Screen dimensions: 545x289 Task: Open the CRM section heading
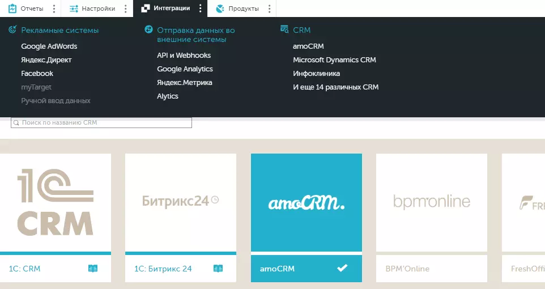(302, 30)
